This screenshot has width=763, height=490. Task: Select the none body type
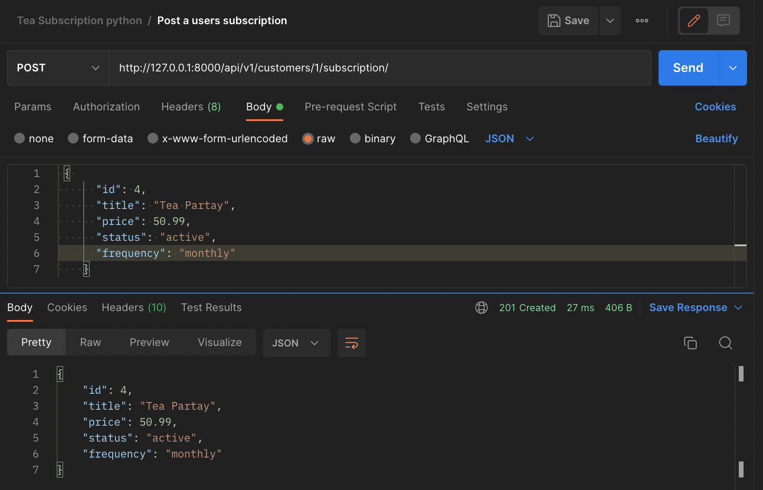point(34,139)
